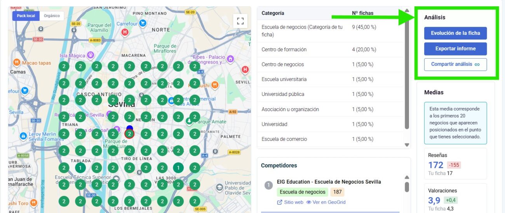Image resolution: width=505 pixels, height=213 pixels.
Task: Switch to the Pack local tab
Action: [26, 16]
